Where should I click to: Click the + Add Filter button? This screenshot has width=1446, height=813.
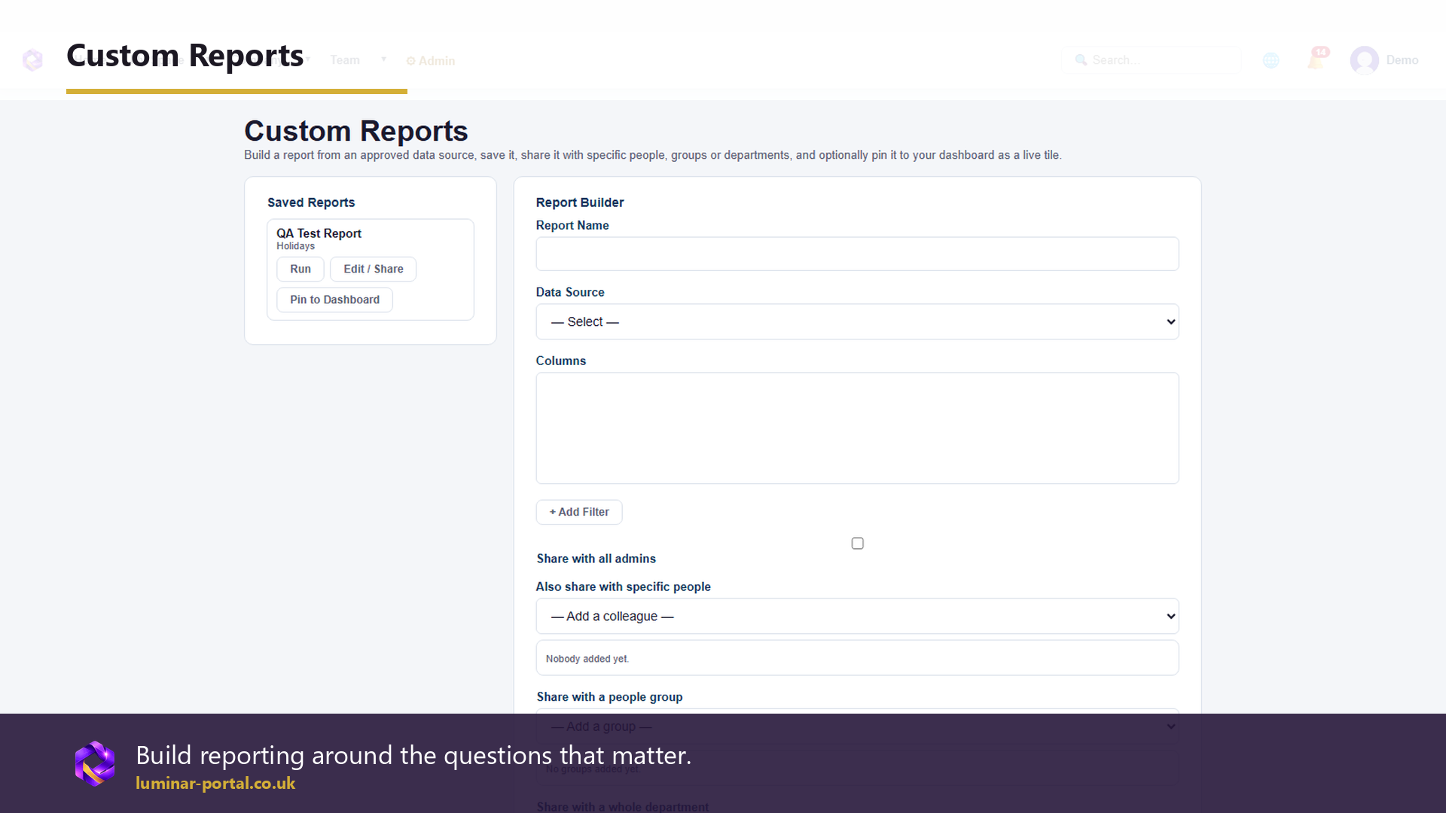(579, 512)
